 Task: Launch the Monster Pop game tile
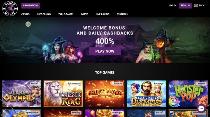[188, 94]
